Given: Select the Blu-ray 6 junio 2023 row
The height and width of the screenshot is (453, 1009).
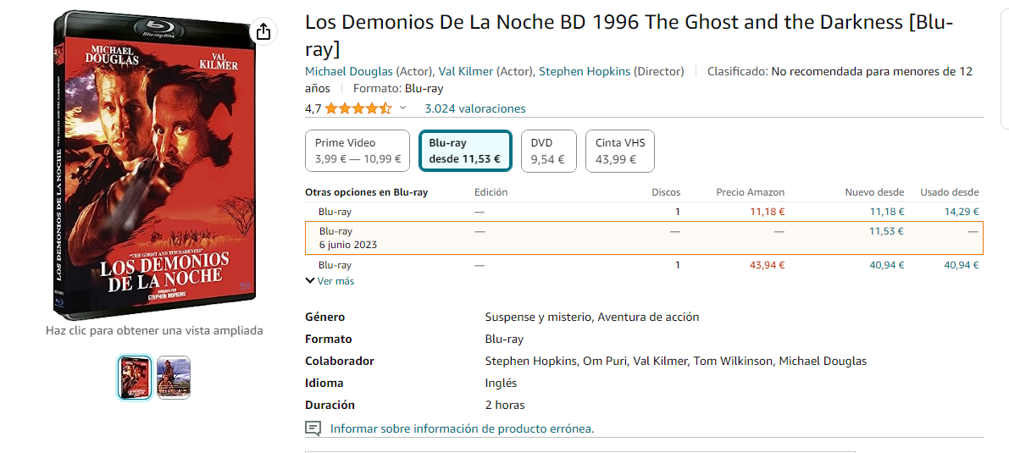Looking at the screenshot, I should click(x=643, y=238).
